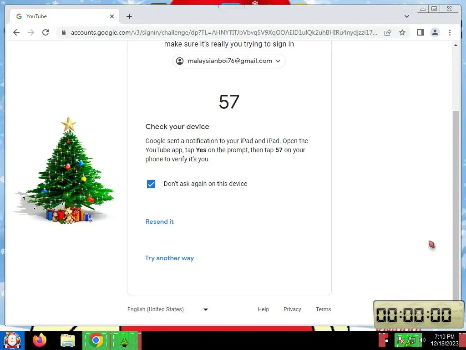This screenshot has width=466, height=350.
Task: Click the 00:00:00 timer display
Action: 414,315
